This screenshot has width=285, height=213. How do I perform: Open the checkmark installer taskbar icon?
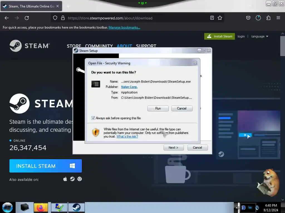pos(59,207)
